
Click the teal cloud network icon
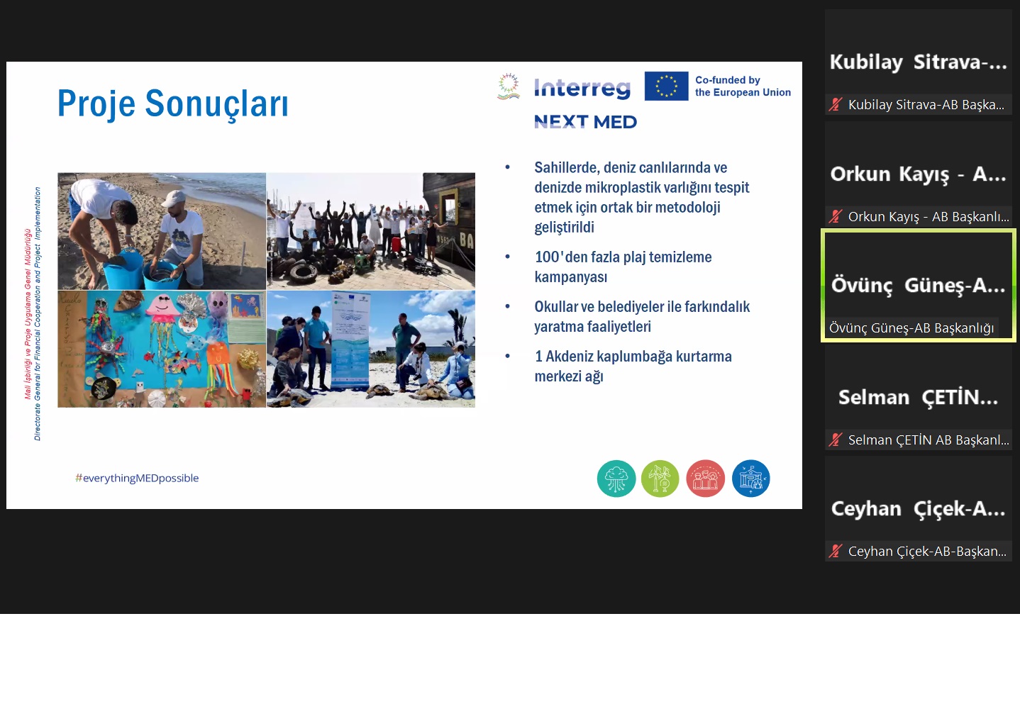616,479
